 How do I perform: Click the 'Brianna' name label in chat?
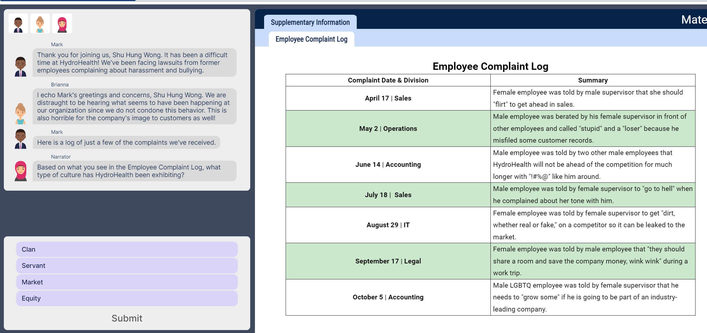pos(60,85)
